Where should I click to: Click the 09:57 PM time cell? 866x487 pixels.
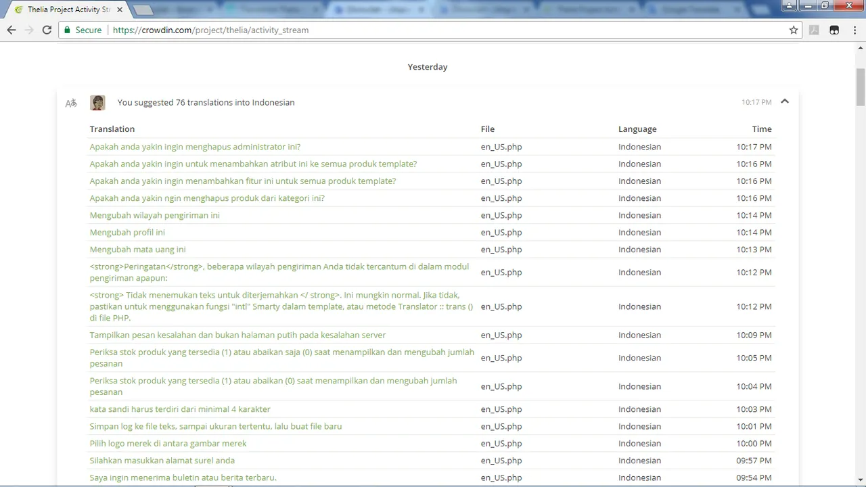tap(754, 460)
